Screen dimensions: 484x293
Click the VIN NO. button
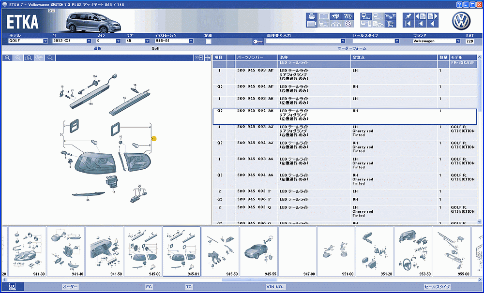(275, 287)
